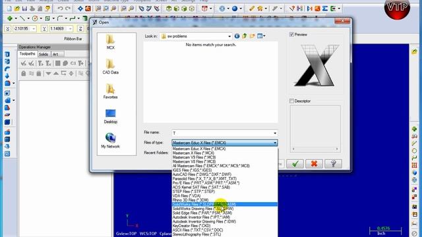Switch to the Toolpaths tab

click(x=27, y=54)
